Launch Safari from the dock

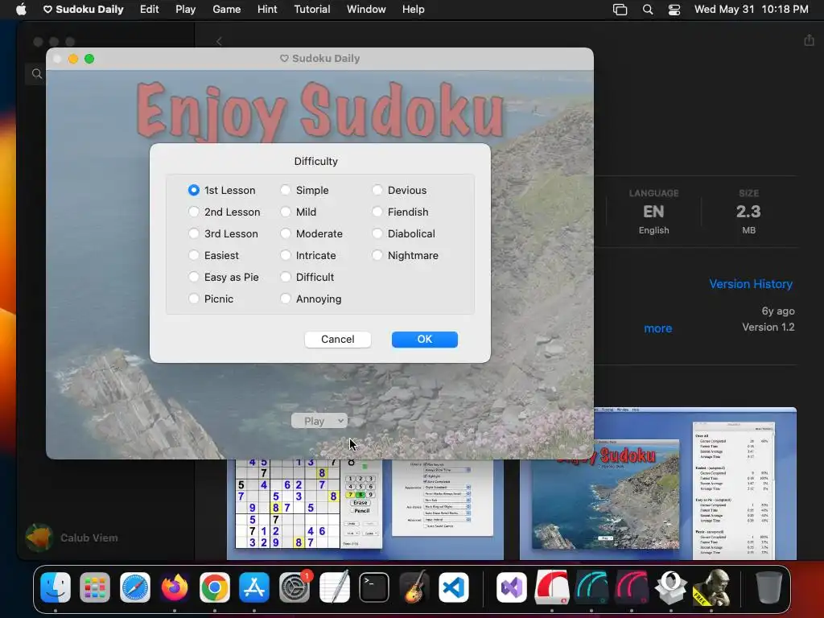135,587
